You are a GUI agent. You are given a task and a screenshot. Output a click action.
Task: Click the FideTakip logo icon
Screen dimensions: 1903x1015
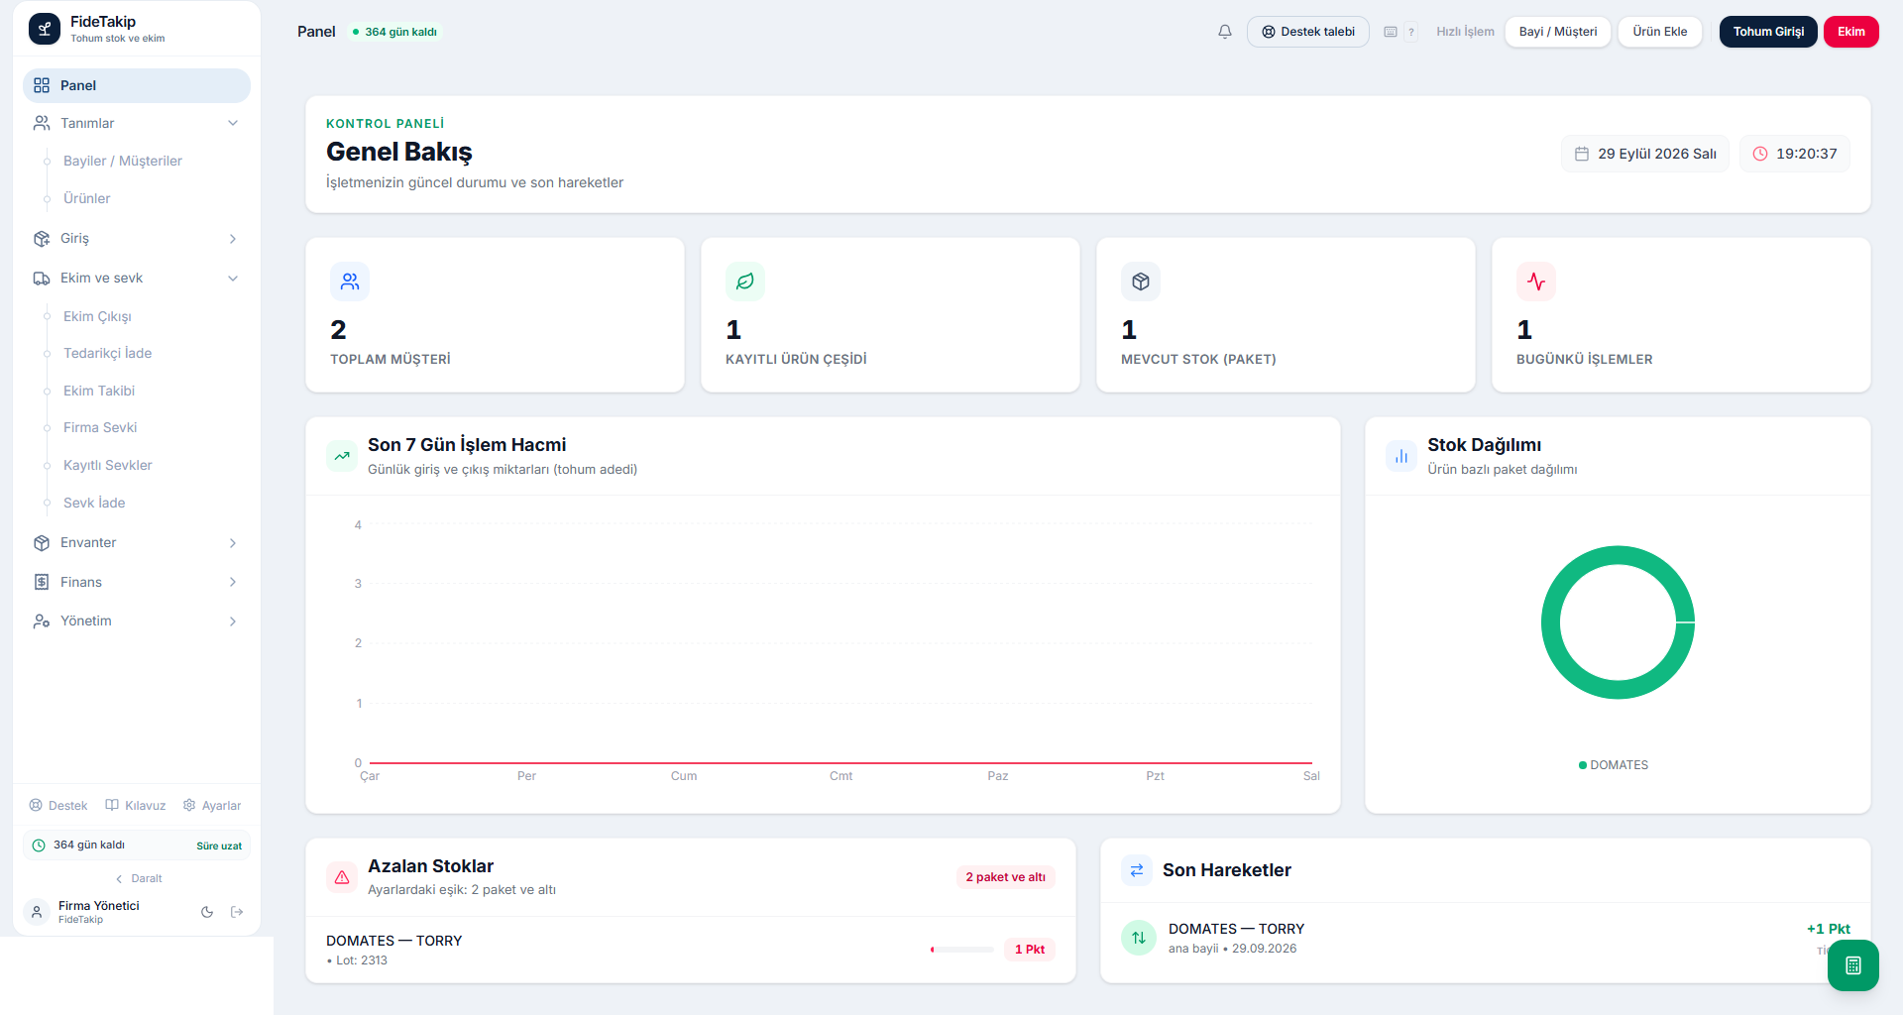coord(45,29)
